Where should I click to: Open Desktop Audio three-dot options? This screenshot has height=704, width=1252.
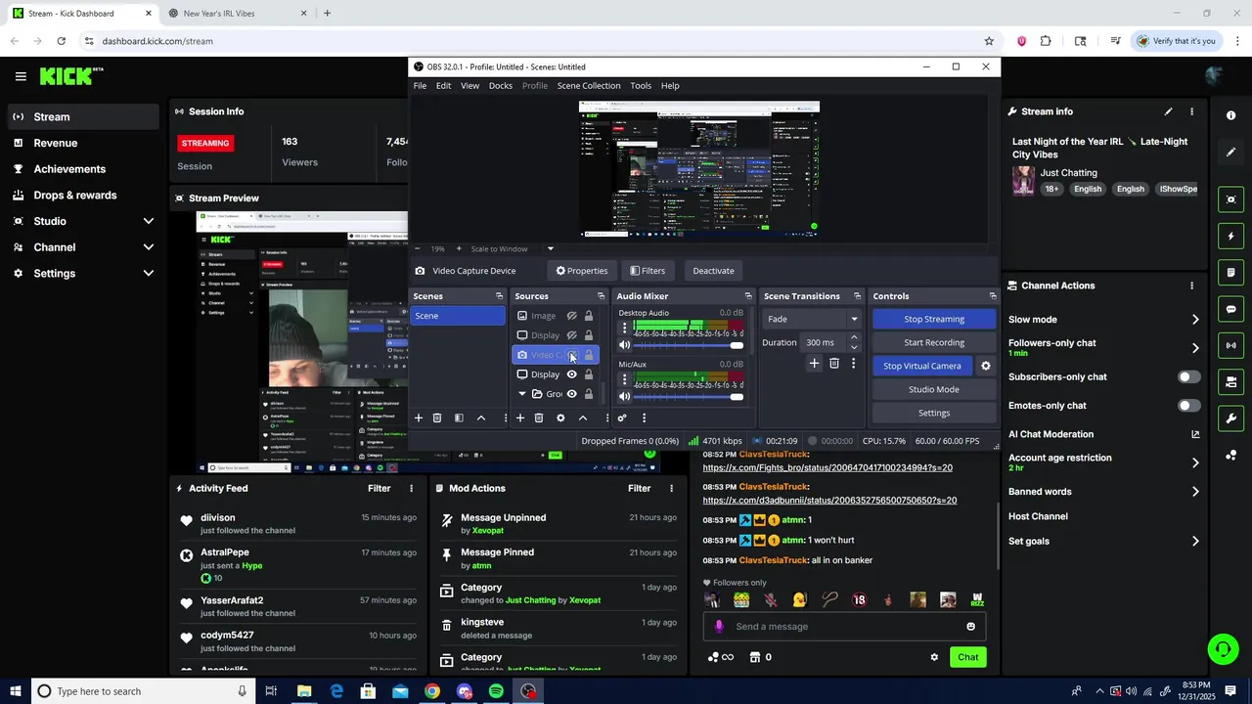pos(625,329)
